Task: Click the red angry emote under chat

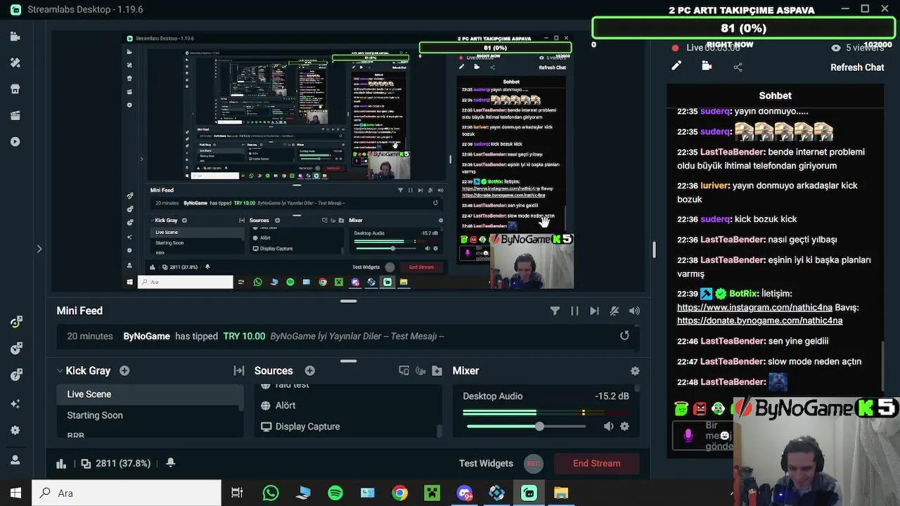Action: (x=699, y=408)
